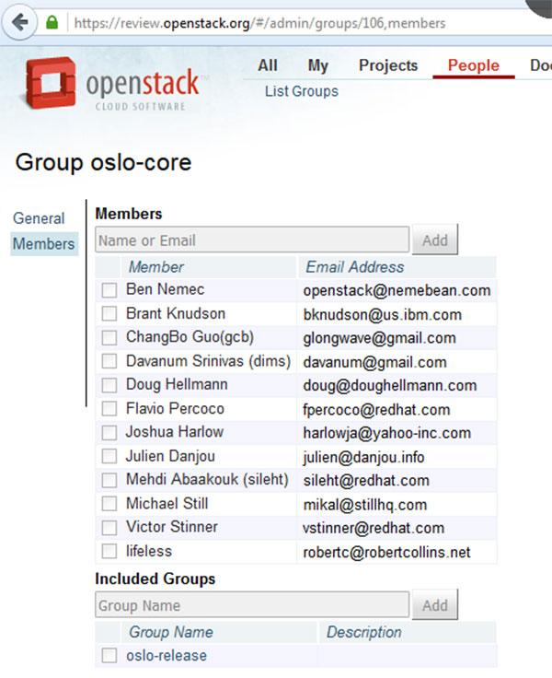Click Add button next to Name or Email
552x678 pixels.
435,240
